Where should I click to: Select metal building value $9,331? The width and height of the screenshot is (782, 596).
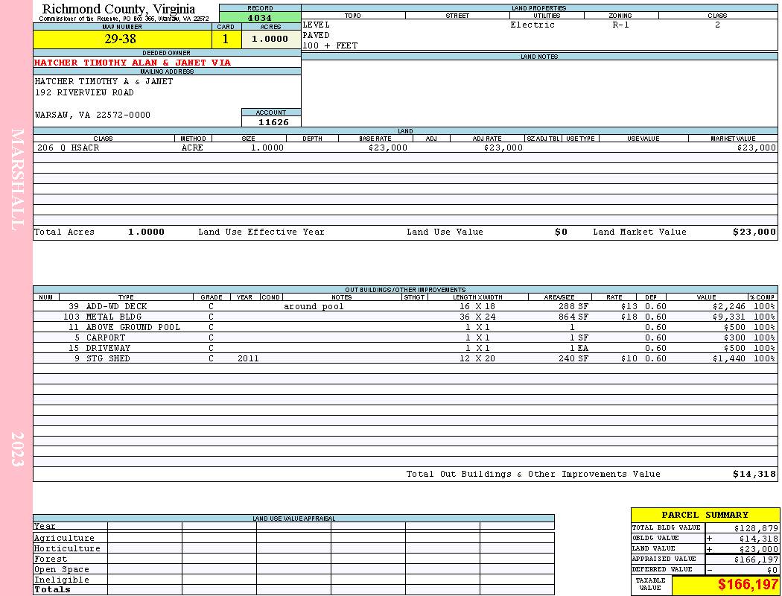728,317
